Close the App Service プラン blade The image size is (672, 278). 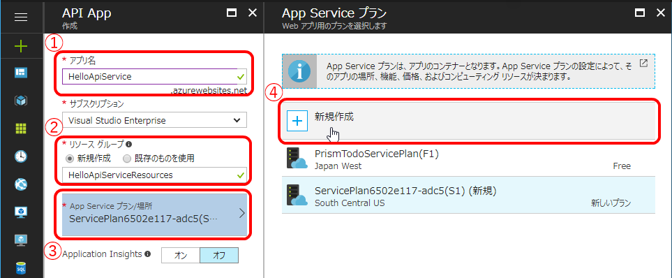click(x=661, y=13)
